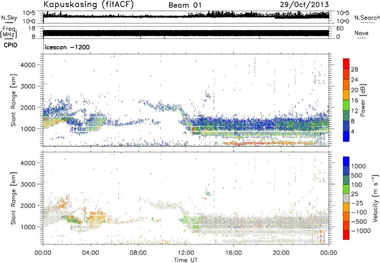Click the '08:00' time tick label

point(138,253)
